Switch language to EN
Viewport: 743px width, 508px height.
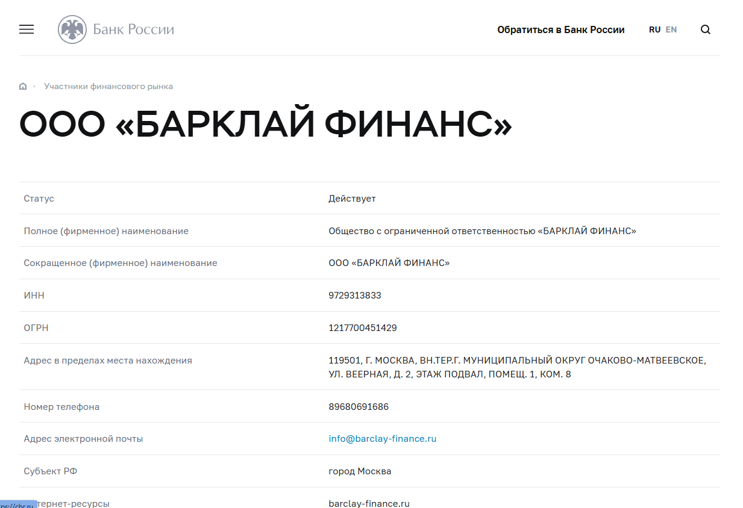tap(671, 29)
